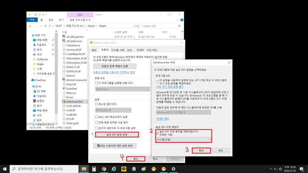Open the notification center icon
This screenshot has height=173, width=308.
[302, 169]
